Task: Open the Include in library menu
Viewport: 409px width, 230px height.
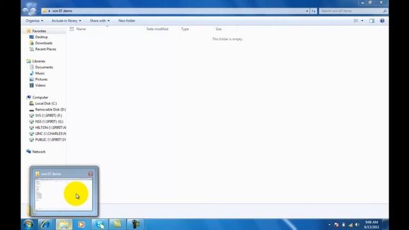Action: [66, 20]
